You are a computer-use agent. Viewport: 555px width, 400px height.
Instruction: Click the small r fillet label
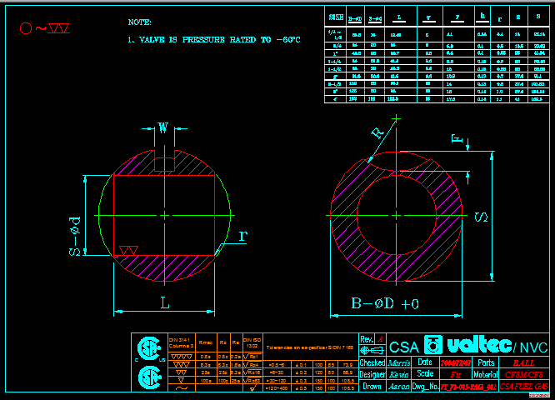pos(242,236)
